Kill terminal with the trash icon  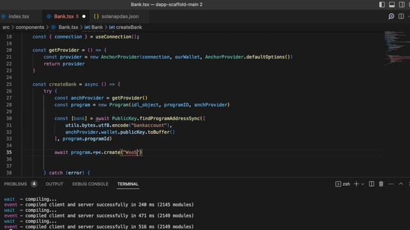(x=381, y=184)
